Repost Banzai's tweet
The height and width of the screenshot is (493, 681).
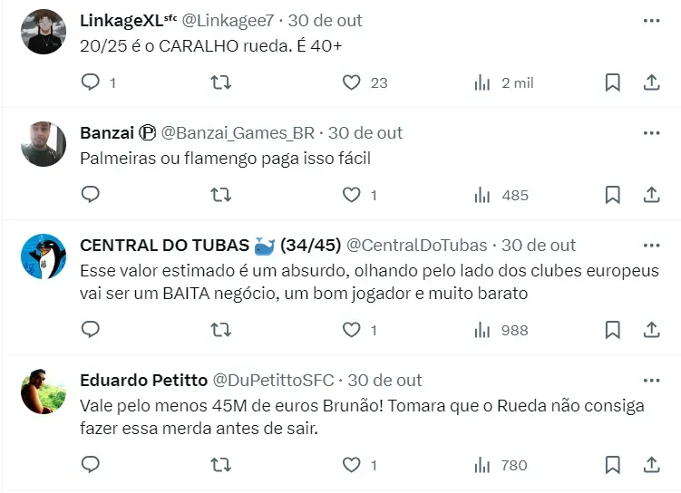coord(220,195)
